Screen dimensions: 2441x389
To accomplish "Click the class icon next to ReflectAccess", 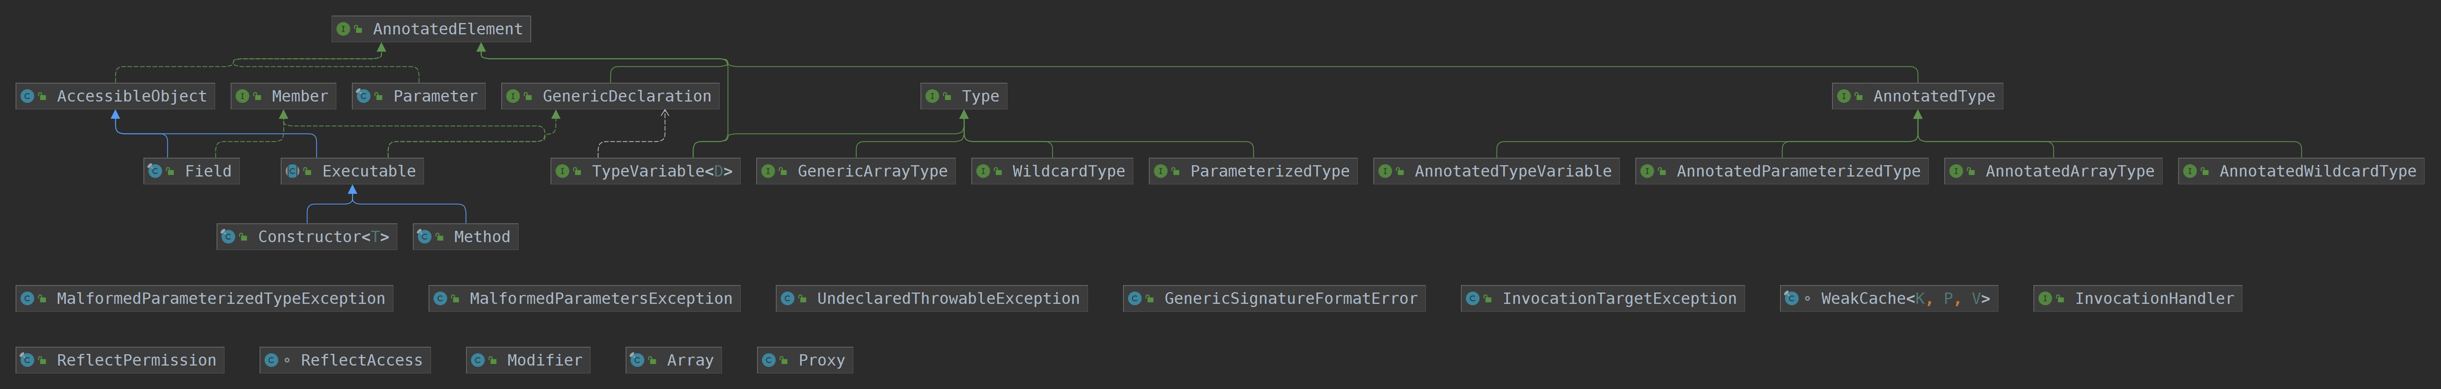I will point(271,360).
